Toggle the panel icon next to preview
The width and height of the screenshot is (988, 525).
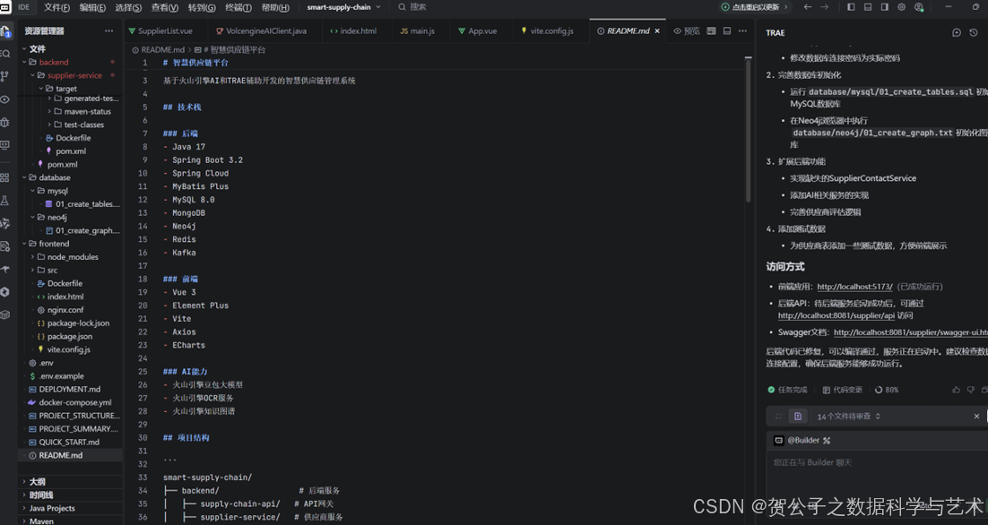click(x=711, y=30)
